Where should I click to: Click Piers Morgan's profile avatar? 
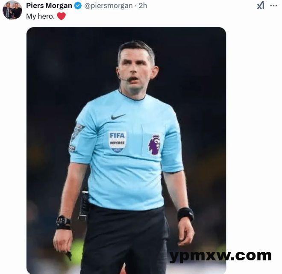pyautogui.click(x=12, y=10)
